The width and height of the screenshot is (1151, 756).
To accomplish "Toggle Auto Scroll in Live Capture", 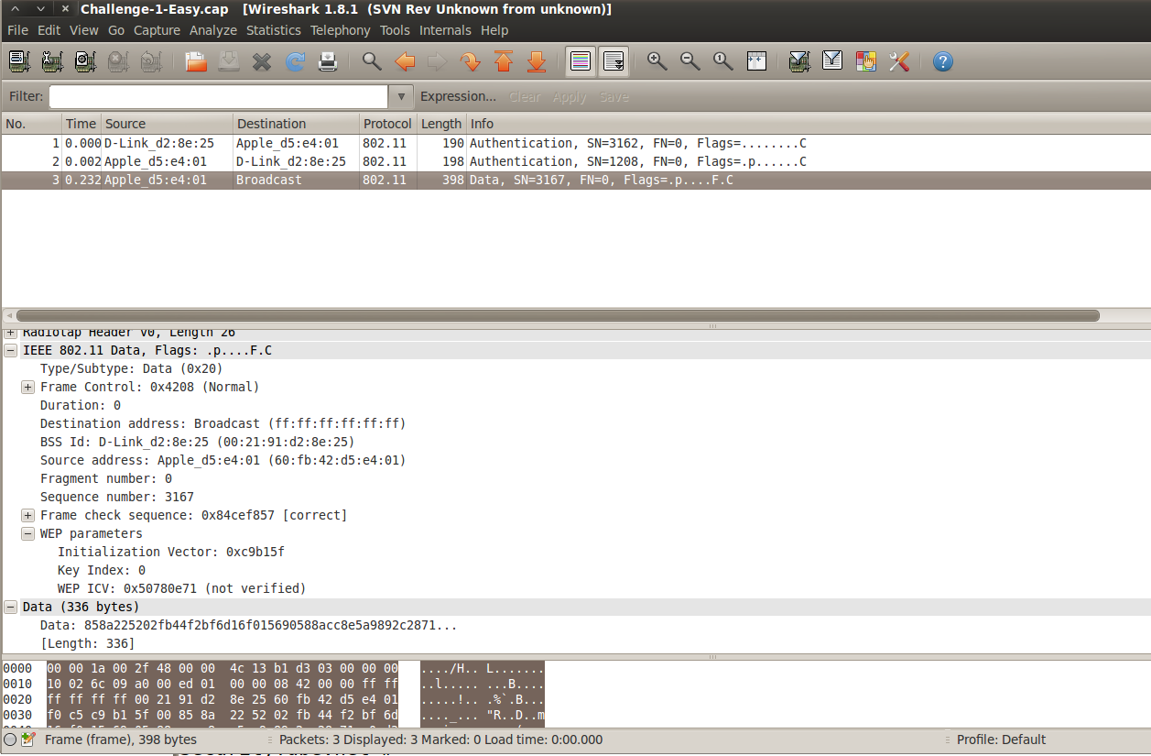I will coord(614,61).
